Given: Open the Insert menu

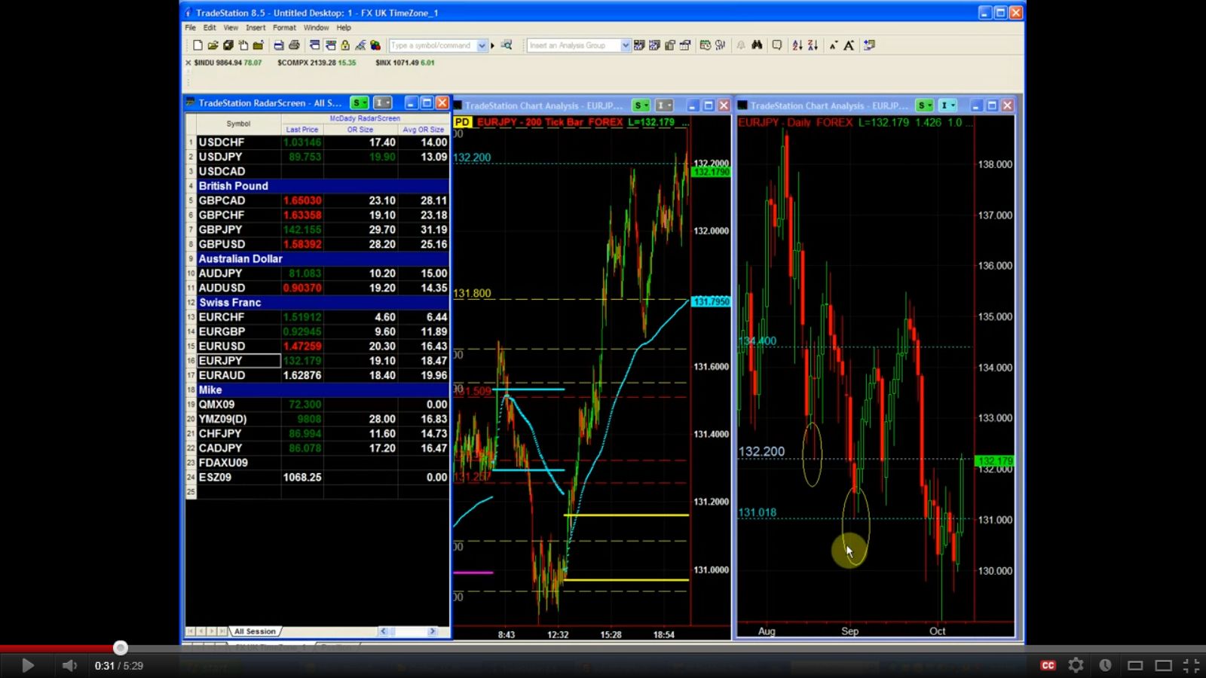Looking at the screenshot, I should (x=256, y=28).
